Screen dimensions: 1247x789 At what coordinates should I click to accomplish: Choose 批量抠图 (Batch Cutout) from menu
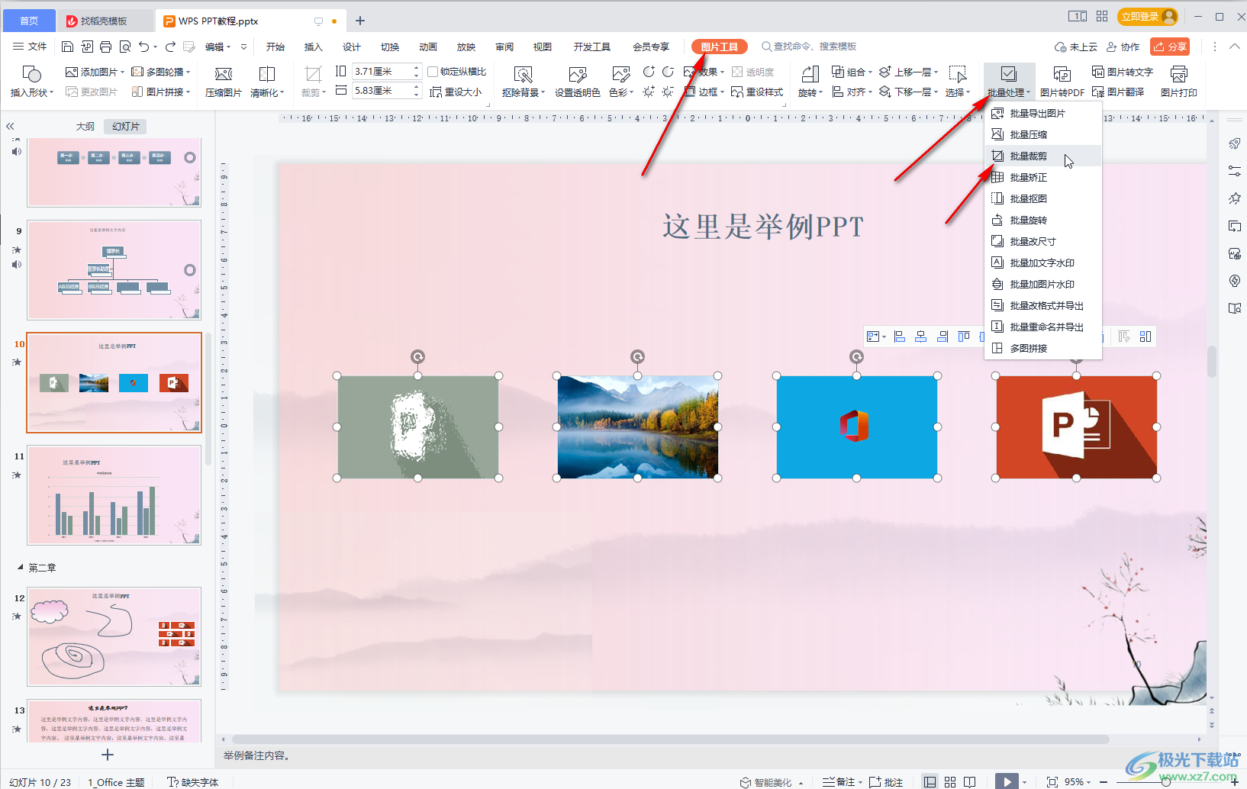[x=1043, y=198]
